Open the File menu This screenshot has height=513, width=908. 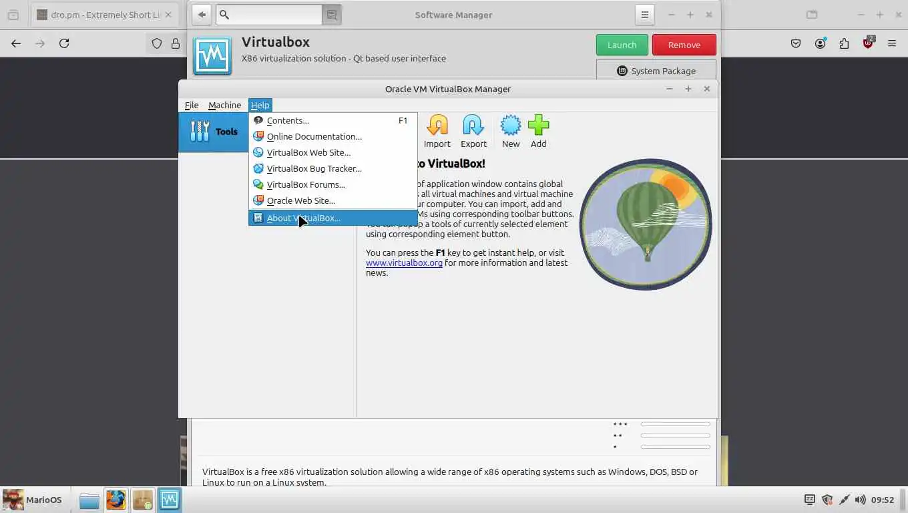click(x=192, y=105)
